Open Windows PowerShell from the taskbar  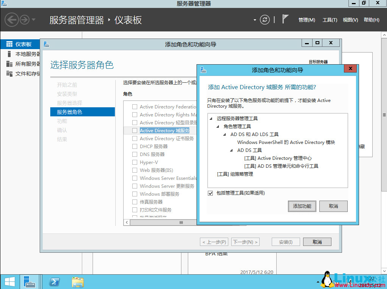pyautogui.click(x=54, y=282)
